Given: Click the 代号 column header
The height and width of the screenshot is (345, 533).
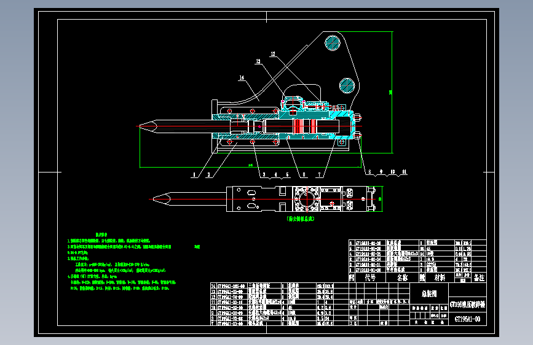Looking at the screenshot, I should pyautogui.click(x=370, y=277).
